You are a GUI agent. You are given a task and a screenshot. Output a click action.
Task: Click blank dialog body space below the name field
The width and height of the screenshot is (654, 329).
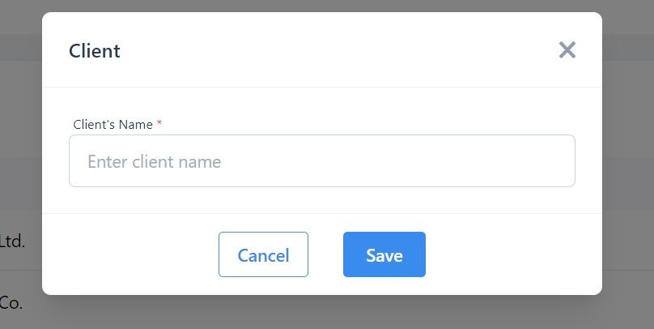322,199
